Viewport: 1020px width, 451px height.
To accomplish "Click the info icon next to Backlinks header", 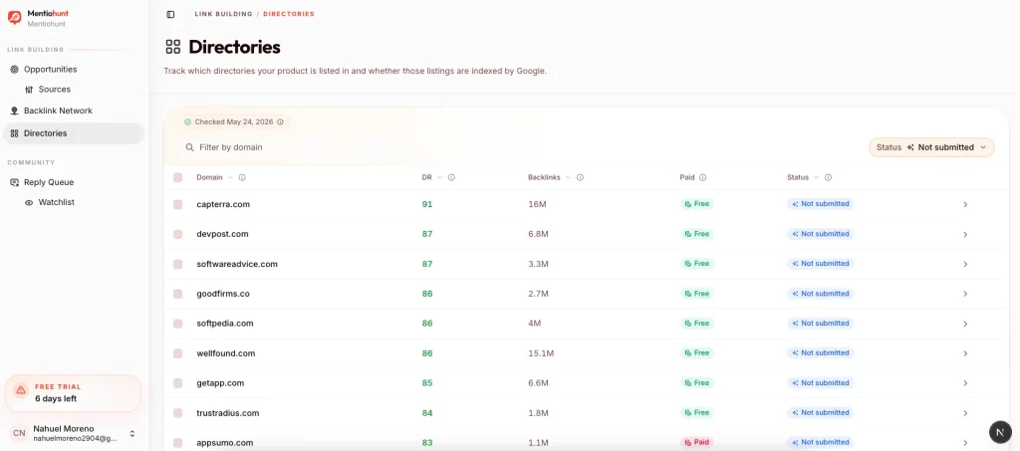I will [x=580, y=177].
